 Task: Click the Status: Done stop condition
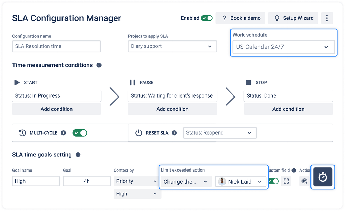(x=288, y=96)
